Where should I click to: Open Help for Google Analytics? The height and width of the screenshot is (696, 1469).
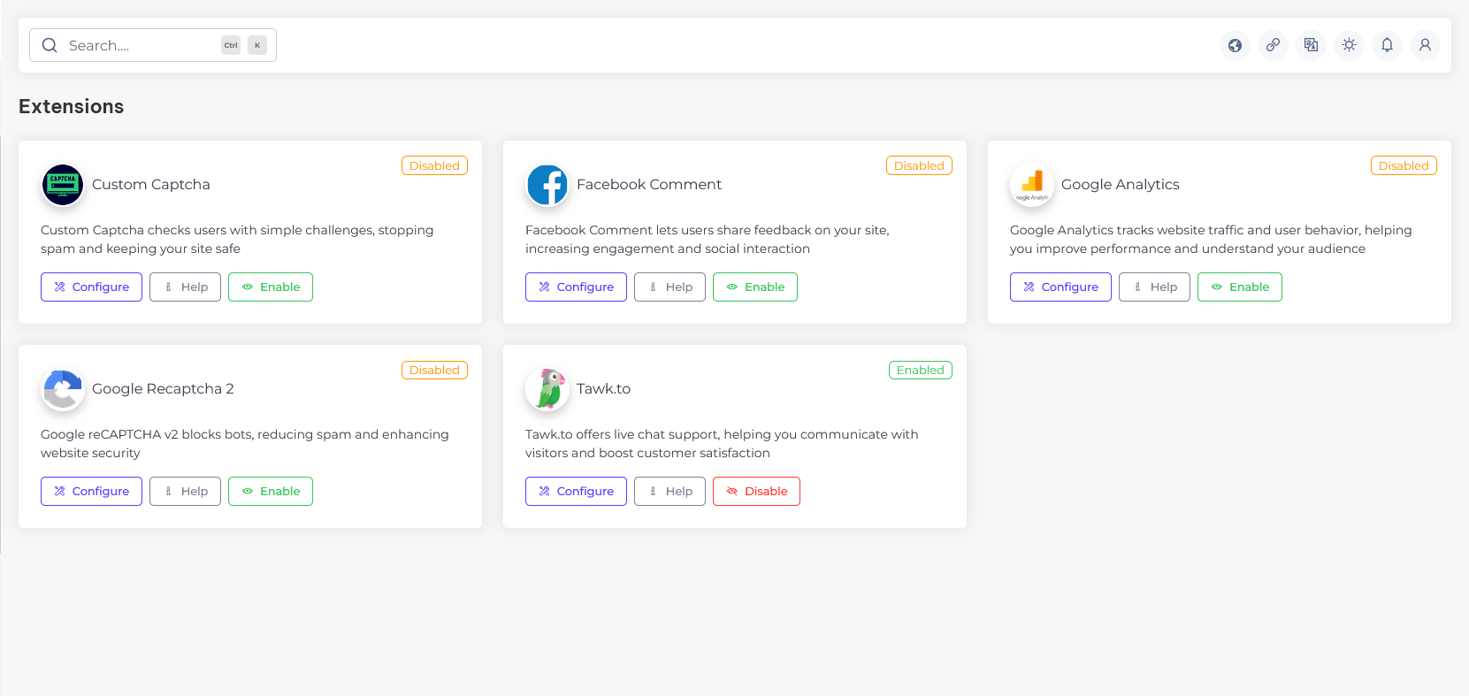pyautogui.click(x=1154, y=287)
